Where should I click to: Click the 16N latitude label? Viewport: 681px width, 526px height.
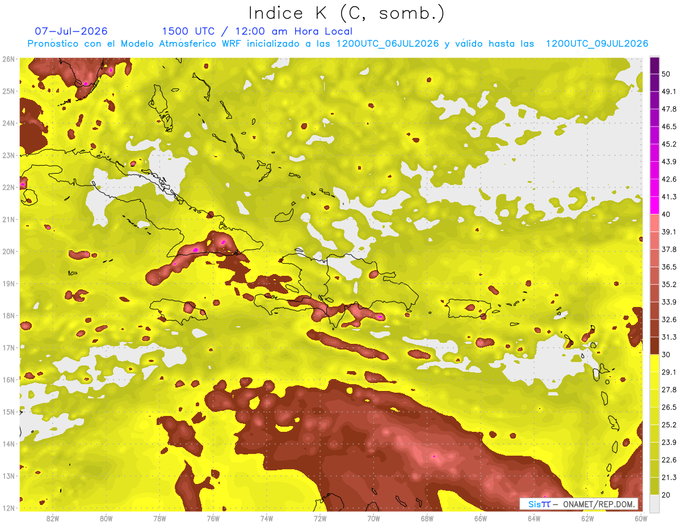(x=9, y=380)
